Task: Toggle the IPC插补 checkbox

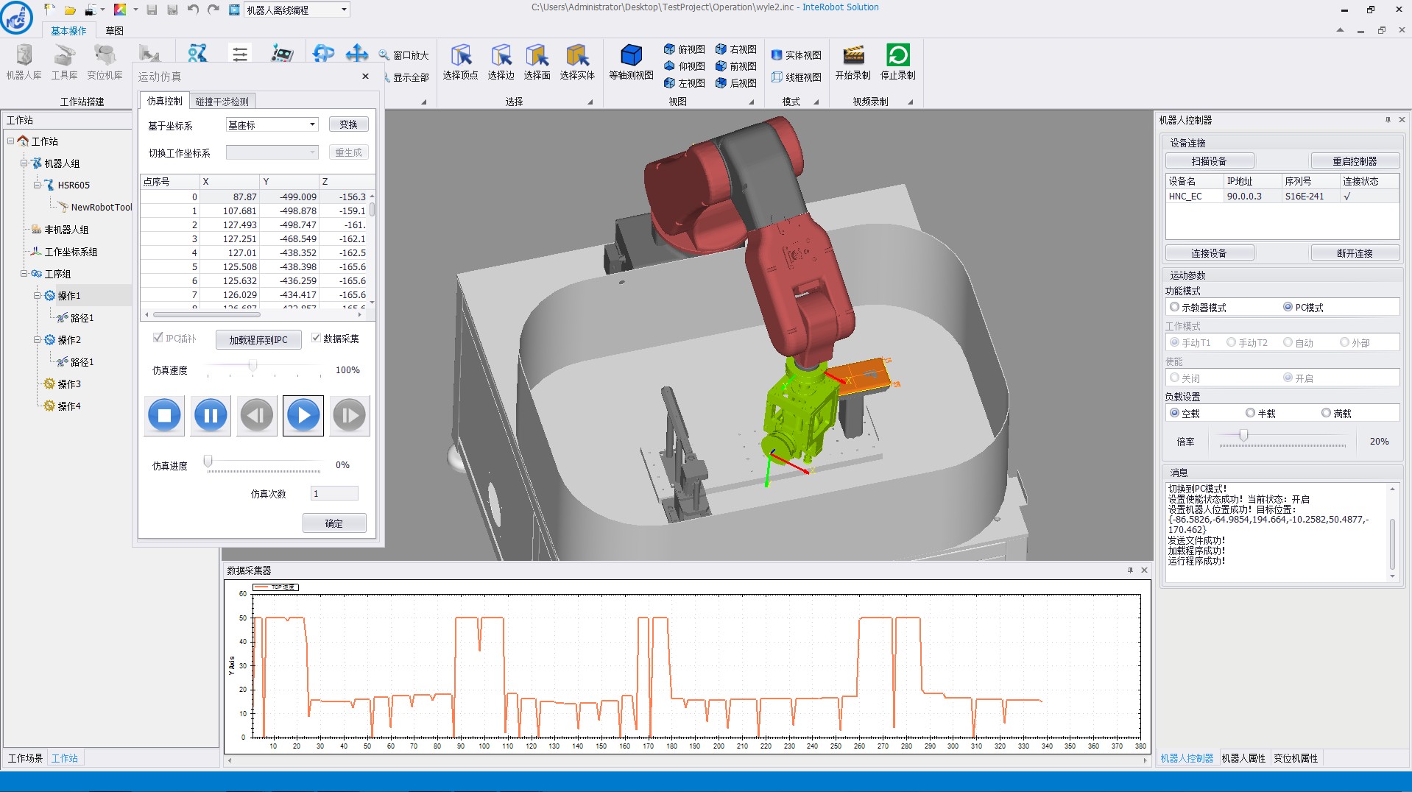Action: tap(158, 338)
